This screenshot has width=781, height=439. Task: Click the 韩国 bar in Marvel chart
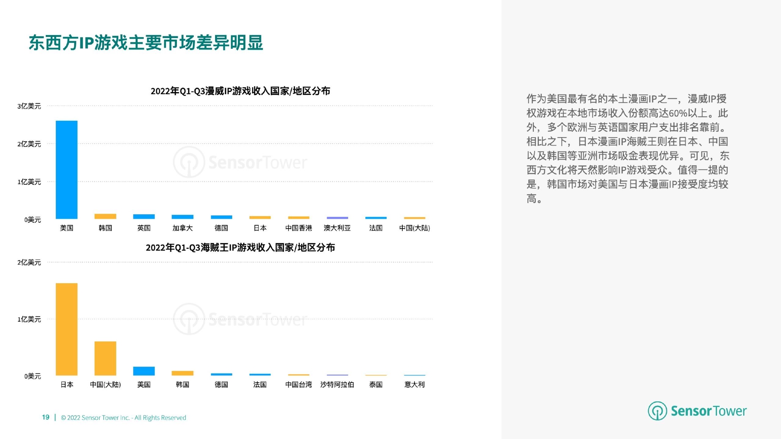[105, 216]
